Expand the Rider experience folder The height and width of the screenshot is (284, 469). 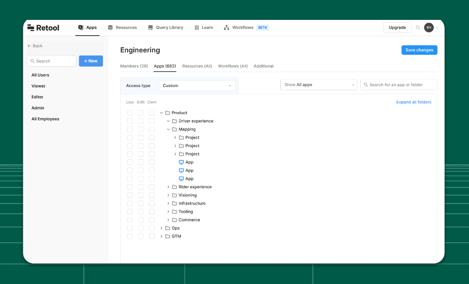tap(168, 187)
